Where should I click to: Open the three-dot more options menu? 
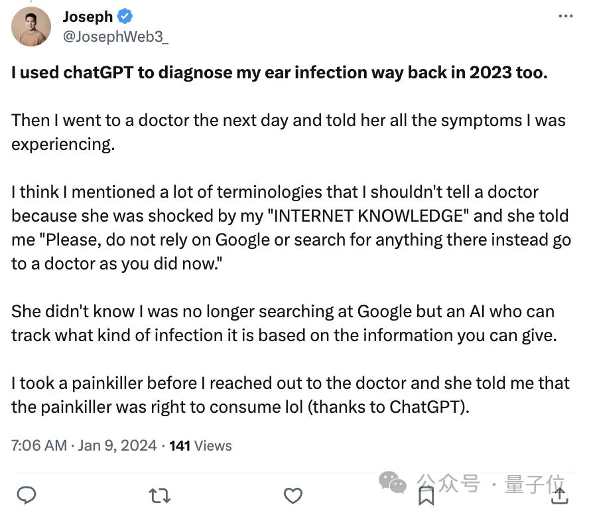pyautogui.click(x=565, y=16)
